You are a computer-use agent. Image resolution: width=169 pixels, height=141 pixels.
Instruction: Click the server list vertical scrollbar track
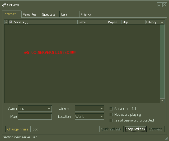(162, 61)
